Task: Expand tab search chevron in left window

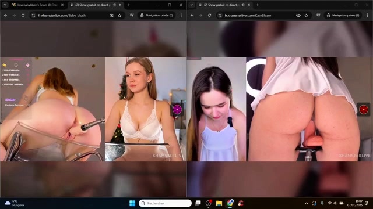Action: click(5, 5)
